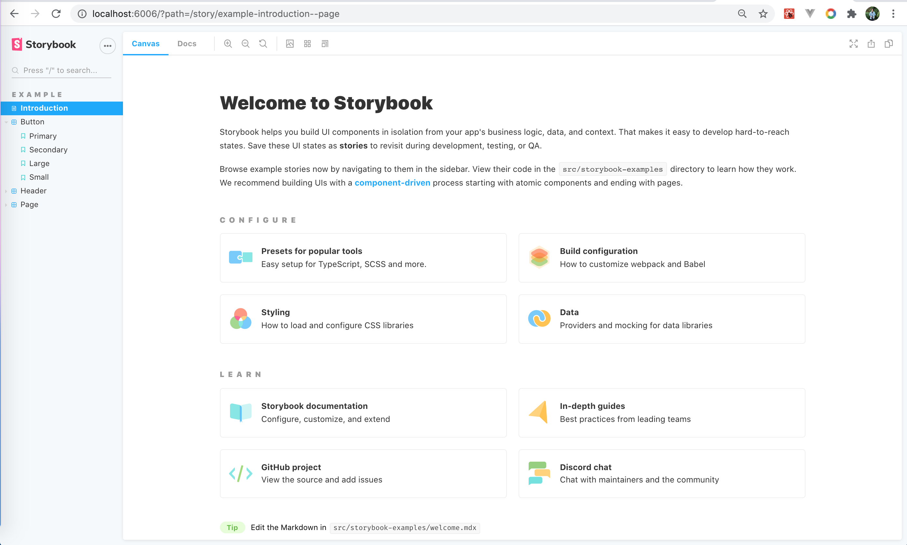Switch to the Docs tab
907x545 pixels.
coord(187,44)
